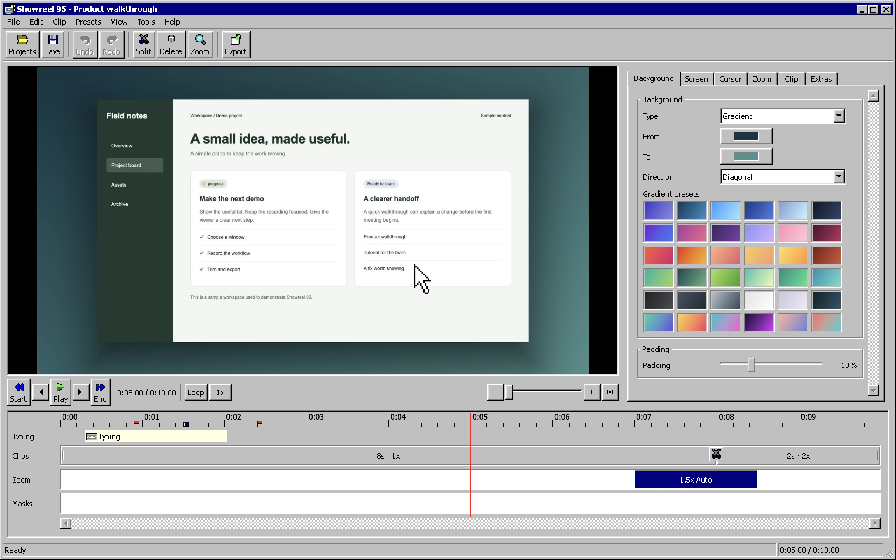Split the clip with the scissors tool

tap(143, 45)
